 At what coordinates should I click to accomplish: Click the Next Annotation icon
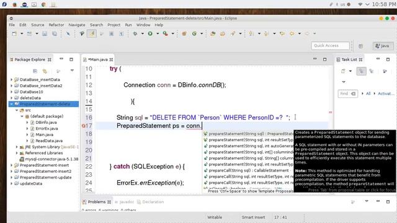point(251,33)
